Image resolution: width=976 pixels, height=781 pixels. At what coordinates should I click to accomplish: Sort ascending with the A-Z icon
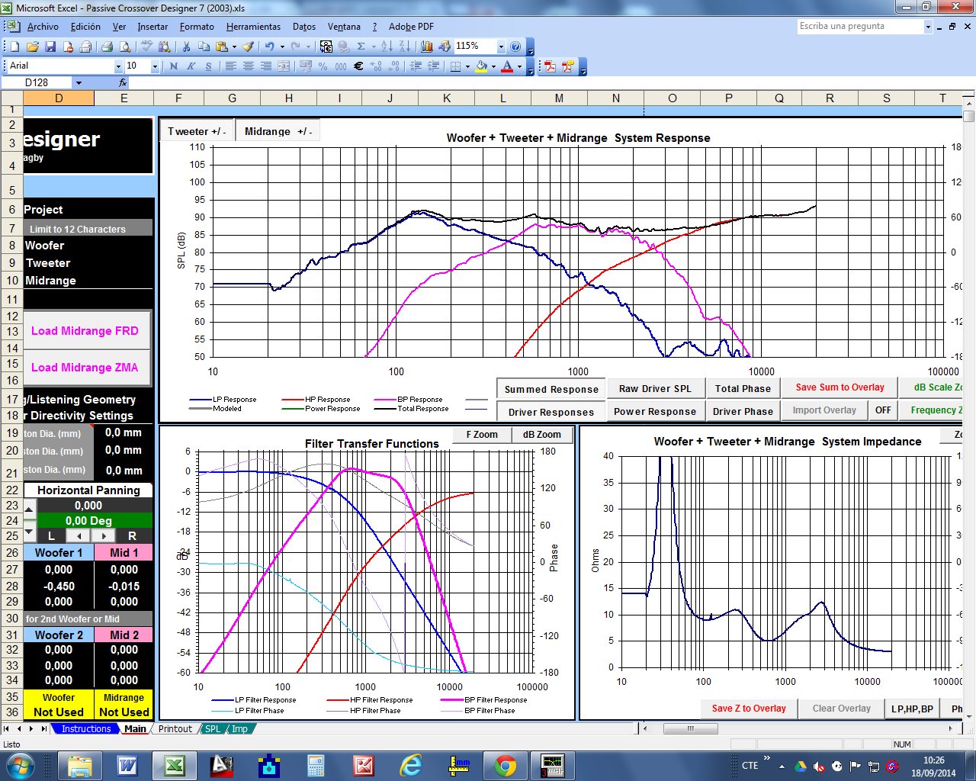pyautogui.click(x=387, y=47)
